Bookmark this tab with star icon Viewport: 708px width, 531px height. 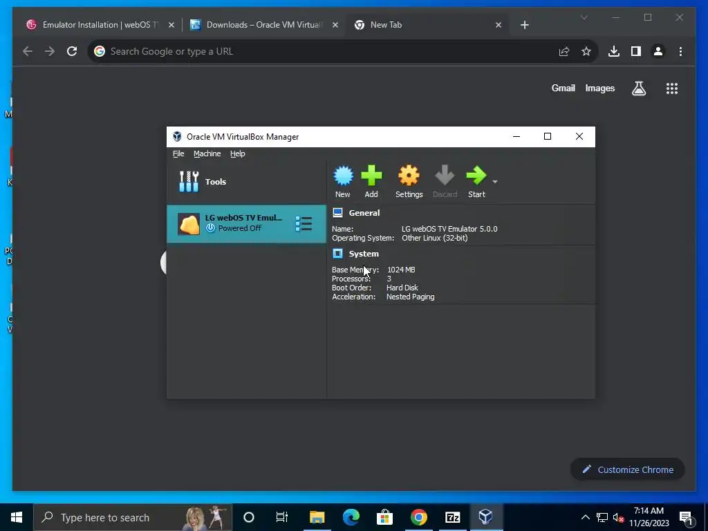pyautogui.click(x=586, y=51)
